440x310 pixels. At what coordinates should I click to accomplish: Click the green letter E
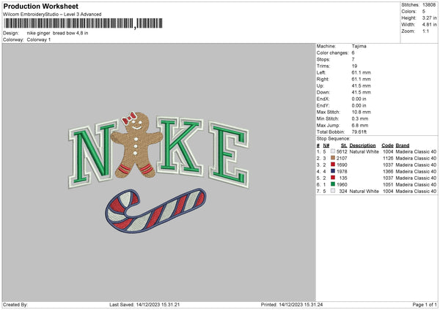pos(228,155)
